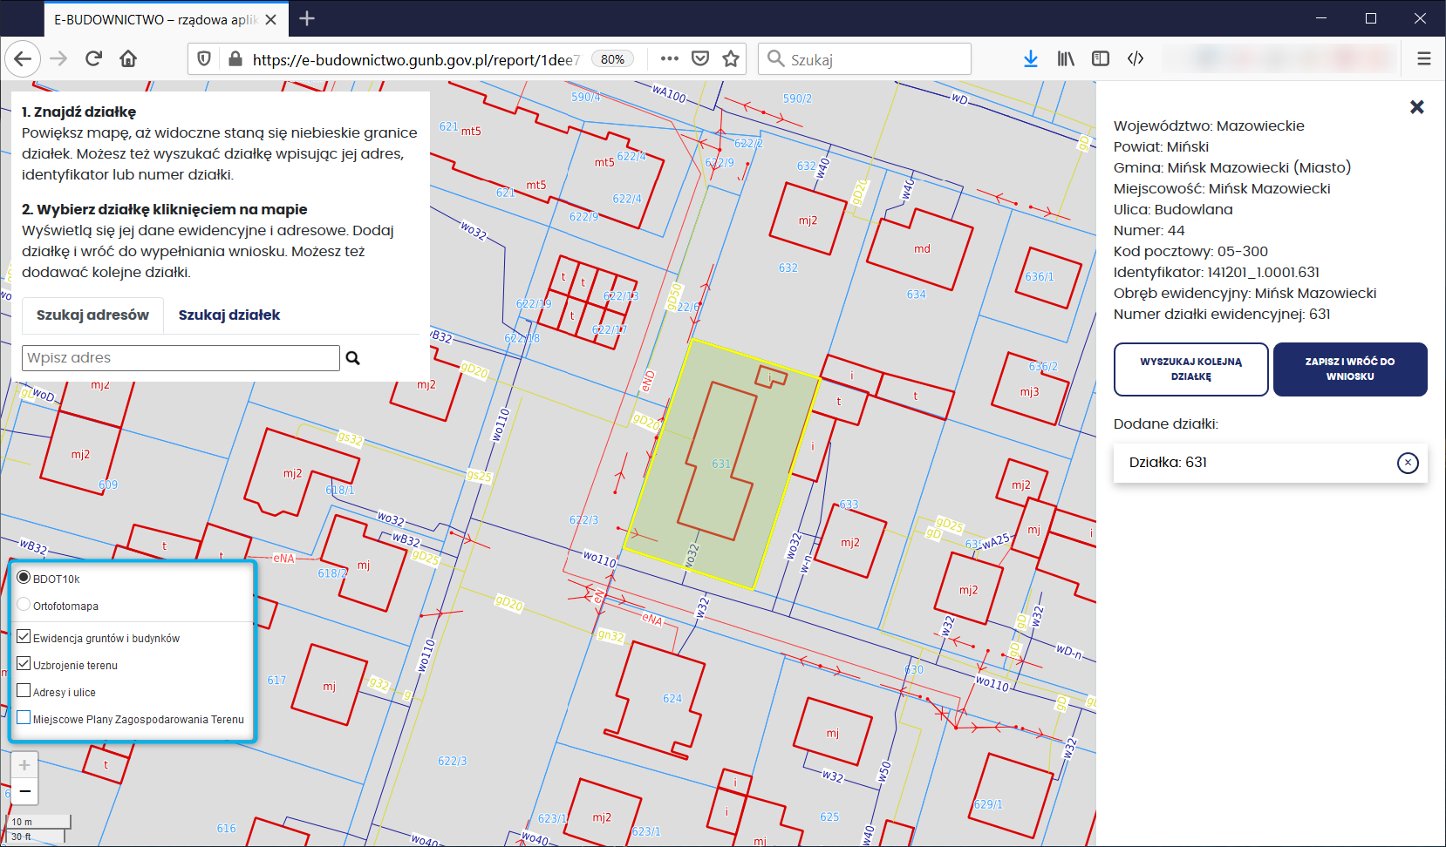The image size is (1446, 847).
Task: Disable the Uzbrojenie terenu layer
Action: coord(24,664)
